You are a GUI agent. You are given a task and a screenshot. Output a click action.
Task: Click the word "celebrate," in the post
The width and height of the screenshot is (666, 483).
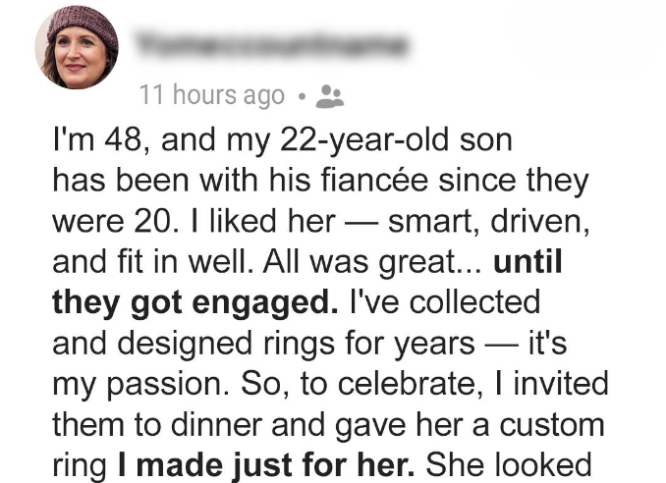point(412,385)
